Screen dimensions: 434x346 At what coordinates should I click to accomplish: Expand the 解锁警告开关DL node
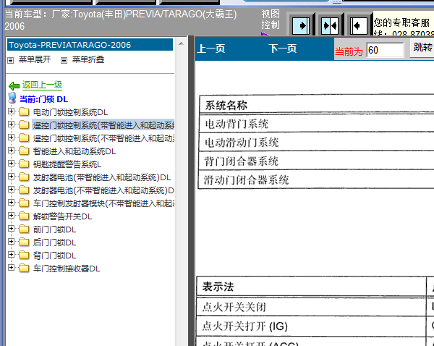point(11,215)
